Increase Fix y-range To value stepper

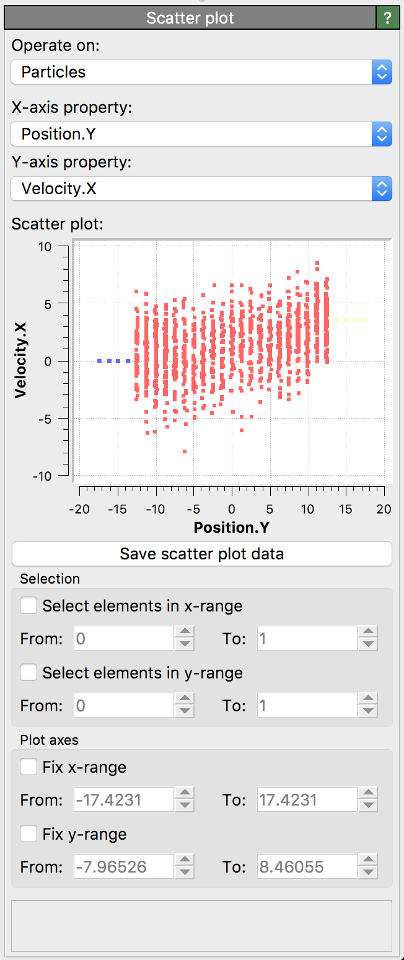coord(368,861)
